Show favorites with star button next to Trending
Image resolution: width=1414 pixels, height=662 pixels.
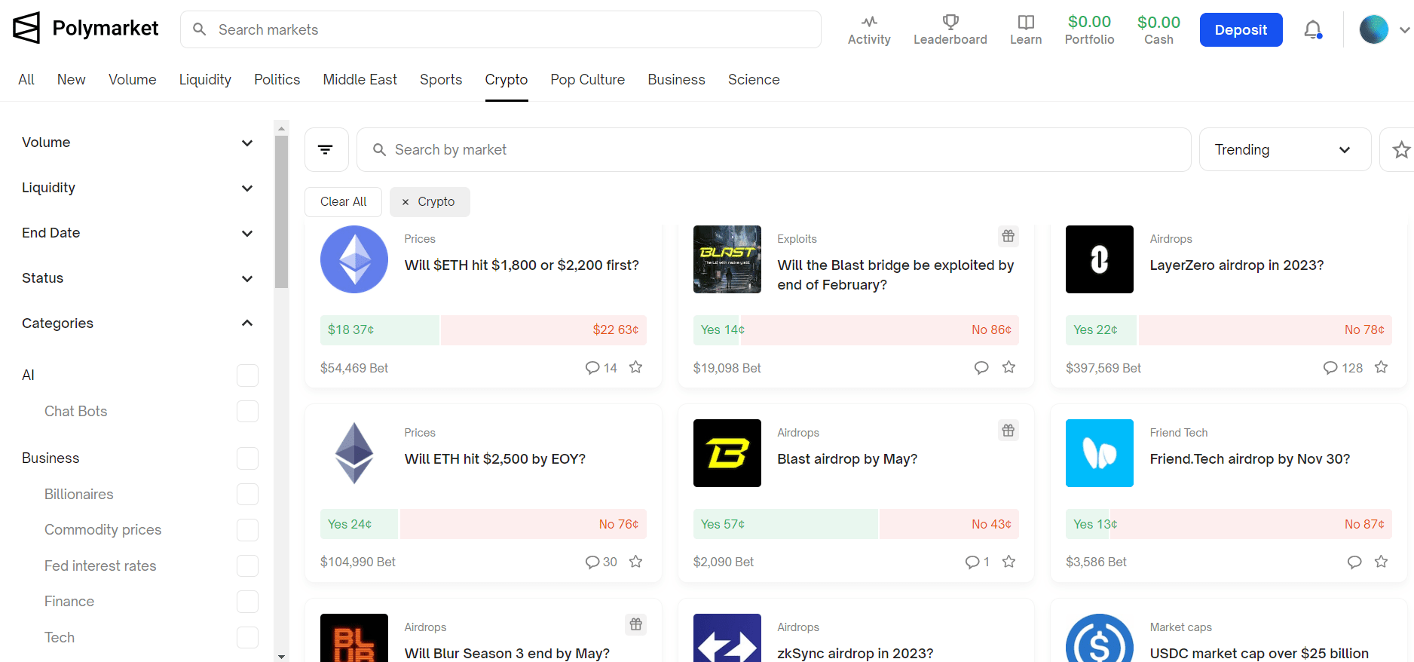1400,149
